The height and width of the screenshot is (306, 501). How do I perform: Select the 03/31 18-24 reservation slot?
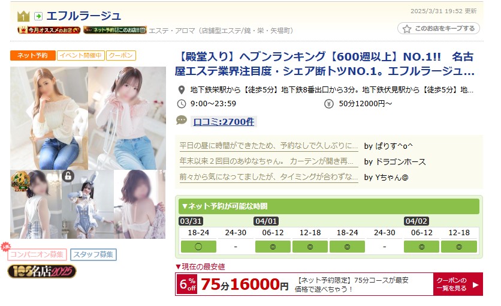[198, 247]
